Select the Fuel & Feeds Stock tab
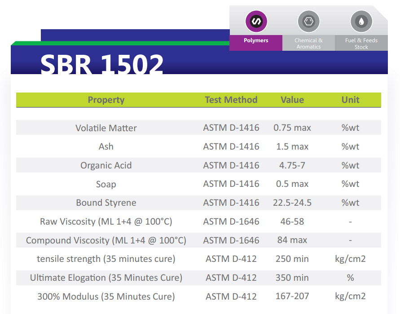The width and height of the screenshot is (400, 314). [x=361, y=44]
